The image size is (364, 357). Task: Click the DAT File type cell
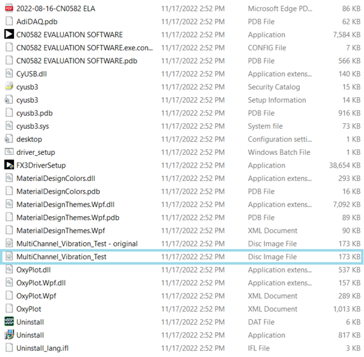point(261,322)
